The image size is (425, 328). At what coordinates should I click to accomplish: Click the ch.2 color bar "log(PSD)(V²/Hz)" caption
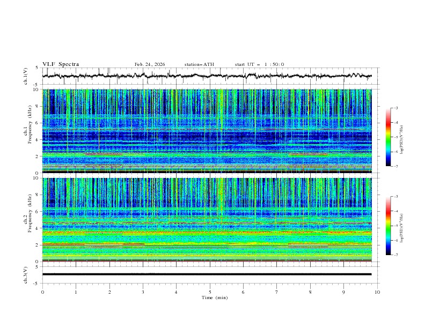click(402, 228)
